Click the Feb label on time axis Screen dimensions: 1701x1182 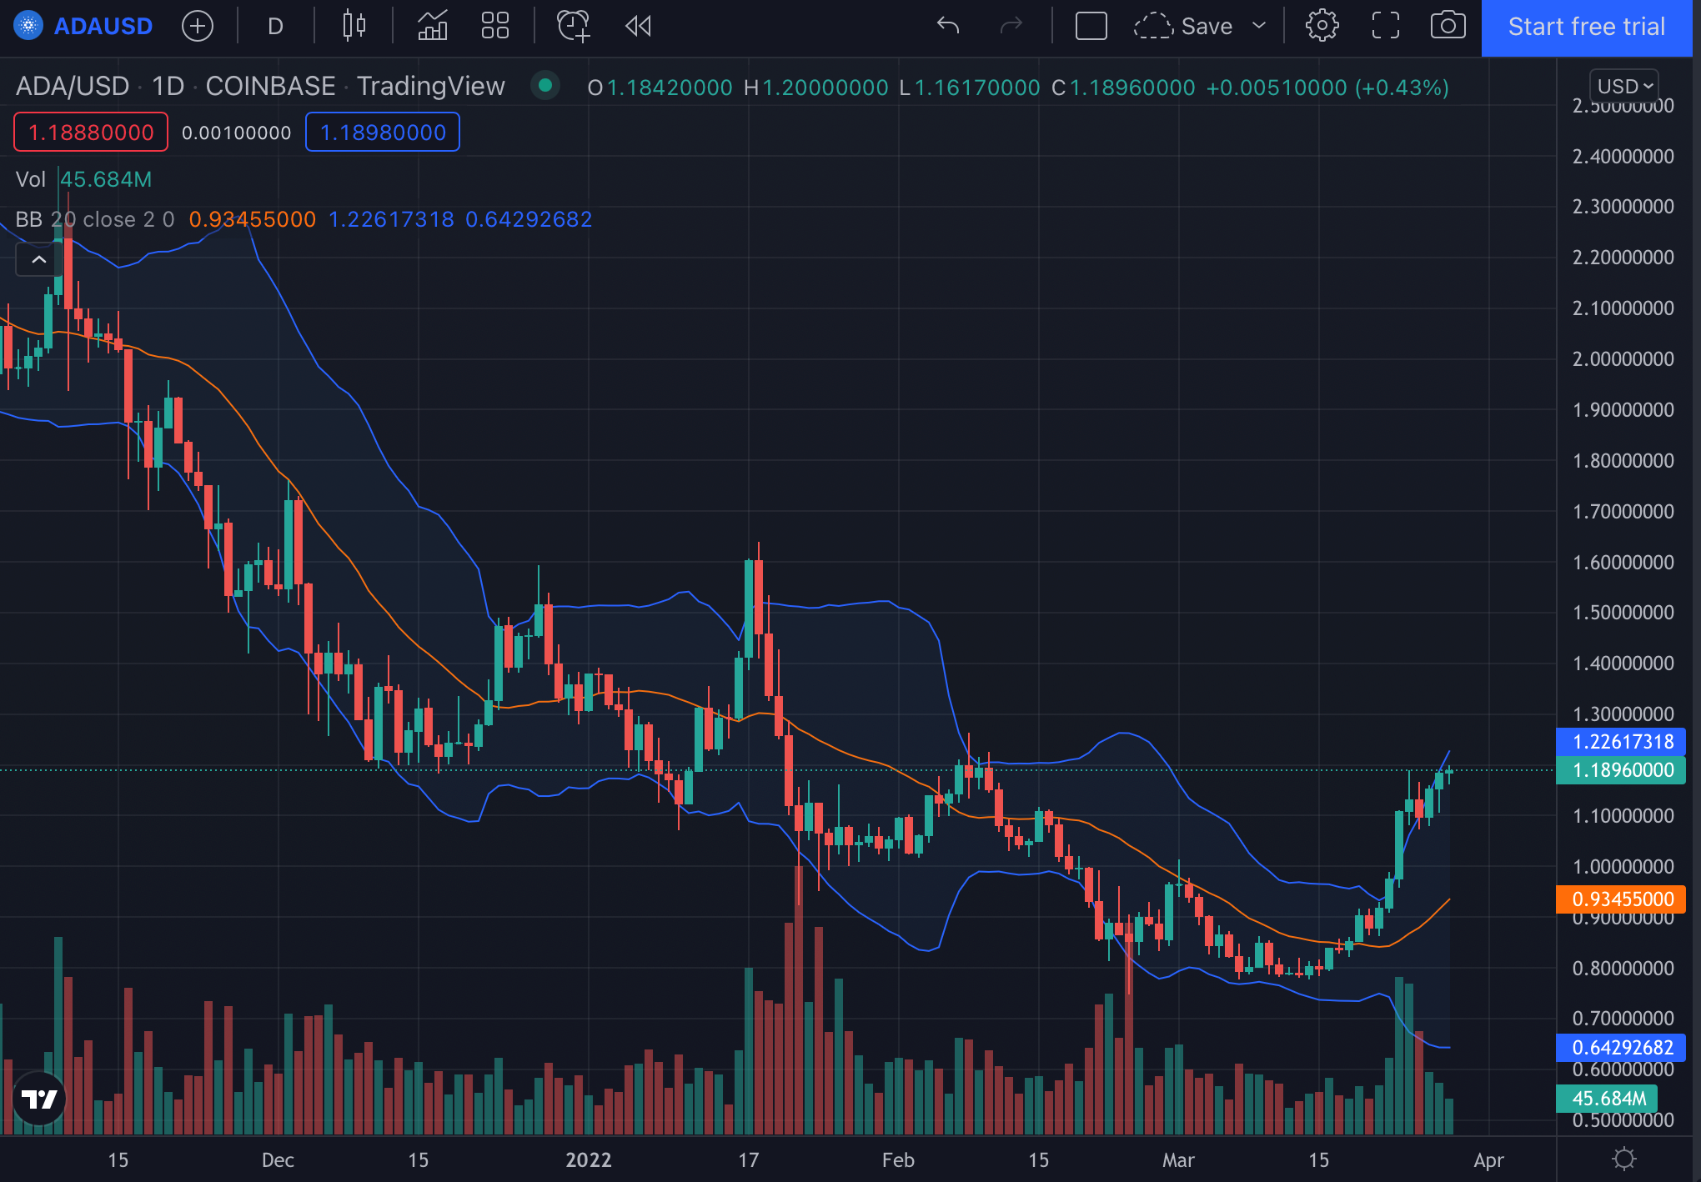[898, 1159]
